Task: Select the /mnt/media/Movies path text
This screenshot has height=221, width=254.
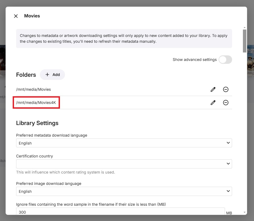Action: pos(34,89)
